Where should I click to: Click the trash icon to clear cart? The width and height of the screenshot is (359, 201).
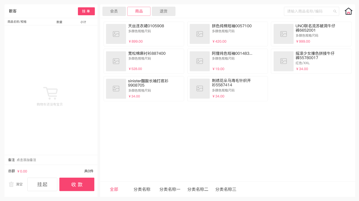tap(11, 184)
